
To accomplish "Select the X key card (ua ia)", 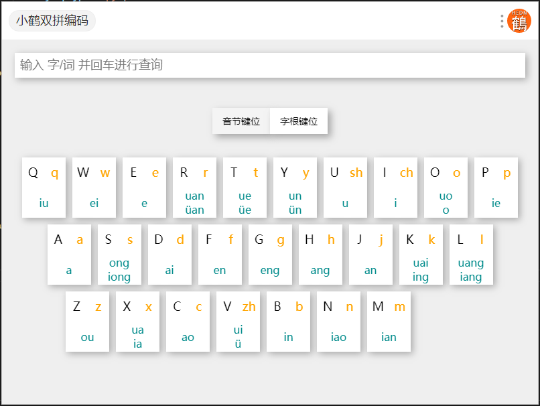I will coord(138,322).
